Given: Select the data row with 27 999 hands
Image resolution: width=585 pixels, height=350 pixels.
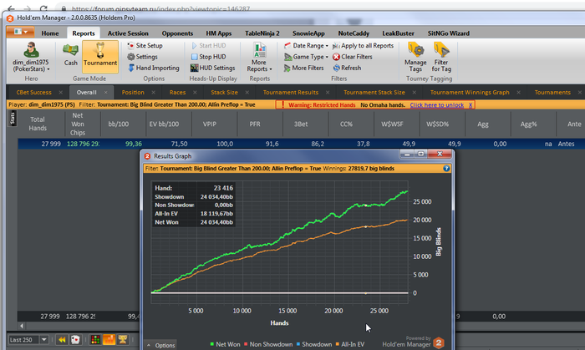Looking at the screenshot, I should [301, 144].
